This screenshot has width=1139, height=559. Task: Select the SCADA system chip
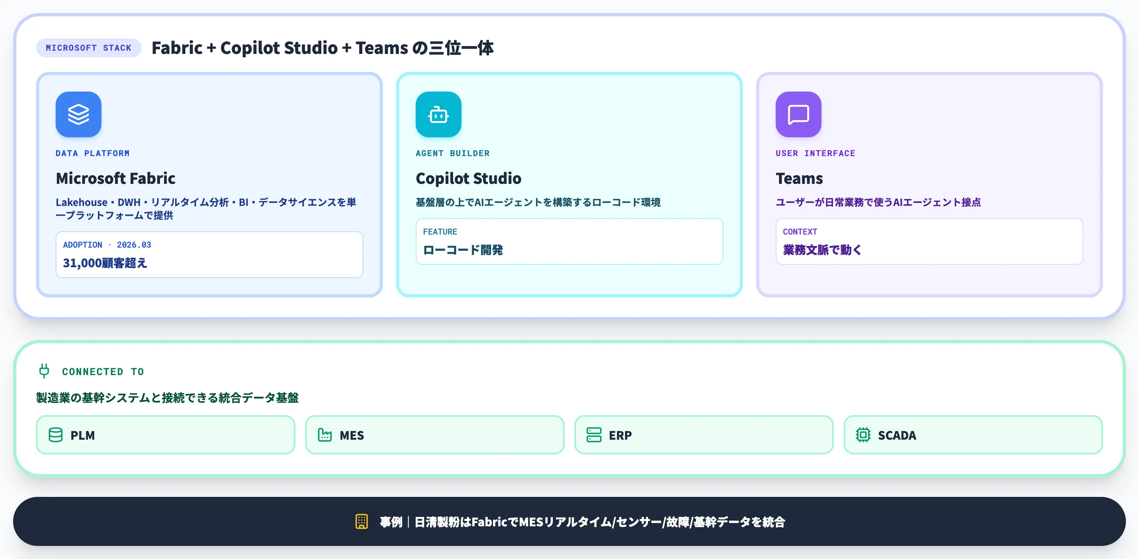tap(973, 435)
